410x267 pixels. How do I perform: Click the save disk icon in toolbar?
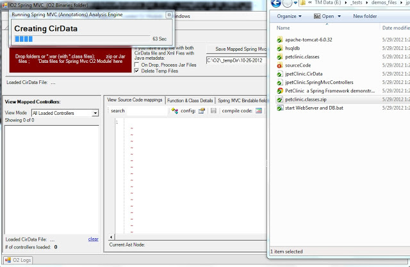point(213,111)
